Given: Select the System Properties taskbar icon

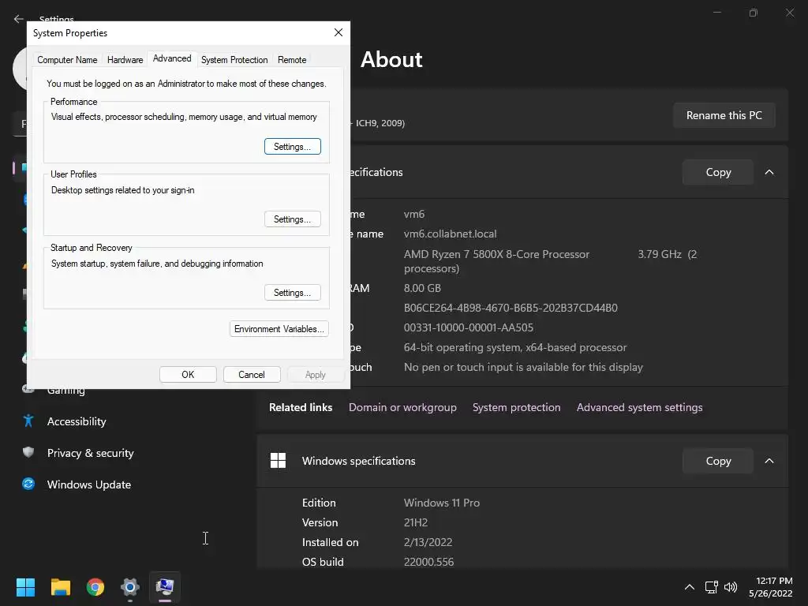Looking at the screenshot, I should pos(165,587).
